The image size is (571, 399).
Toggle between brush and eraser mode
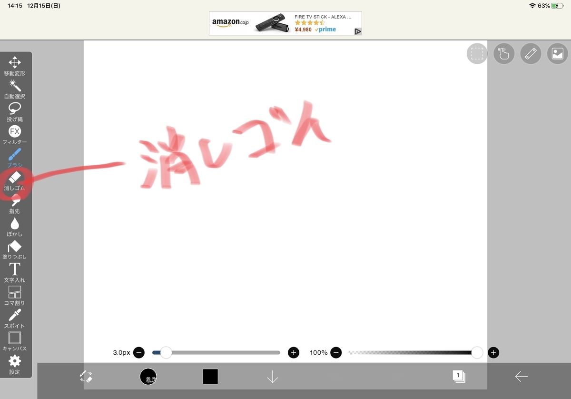[86, 376]
